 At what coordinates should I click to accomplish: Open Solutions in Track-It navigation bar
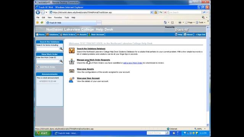click(52, 35)
